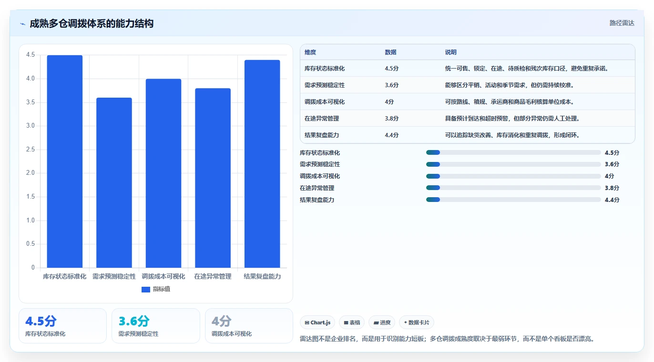Click the 需求预测稳定性 bar in chart

[114, 183]
